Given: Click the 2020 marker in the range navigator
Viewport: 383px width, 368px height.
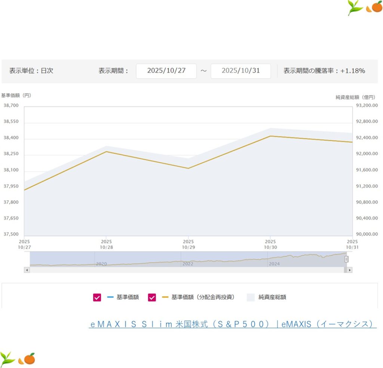Looking at the screenshot, I should pyautogui.click(x=101, y=264).
